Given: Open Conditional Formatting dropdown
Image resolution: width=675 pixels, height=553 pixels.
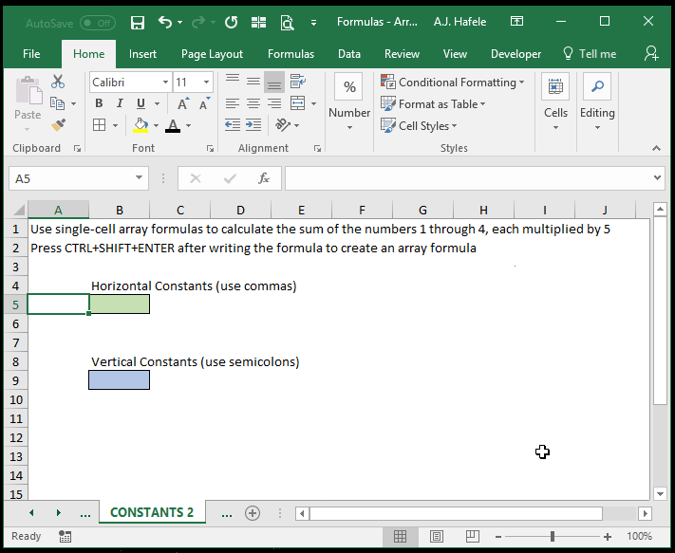Looking at the screenshot, I should [453, 82].
